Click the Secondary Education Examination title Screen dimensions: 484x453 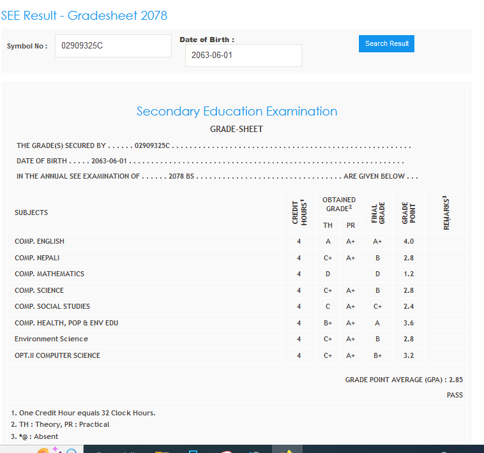pos(237,112)
